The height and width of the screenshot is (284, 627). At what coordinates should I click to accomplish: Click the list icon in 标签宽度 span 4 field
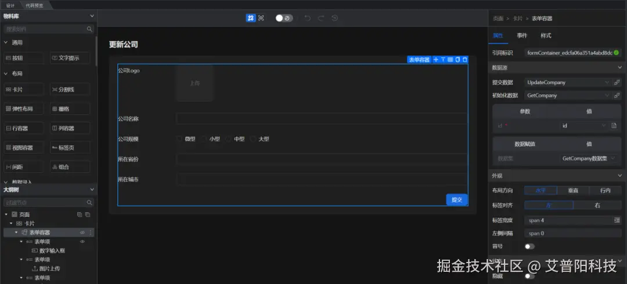(x=617, y=220)
